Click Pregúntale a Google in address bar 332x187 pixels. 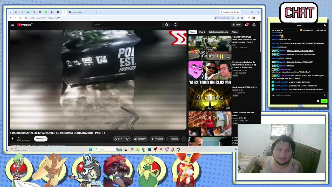pyautogui.click(x=225, y=18)
